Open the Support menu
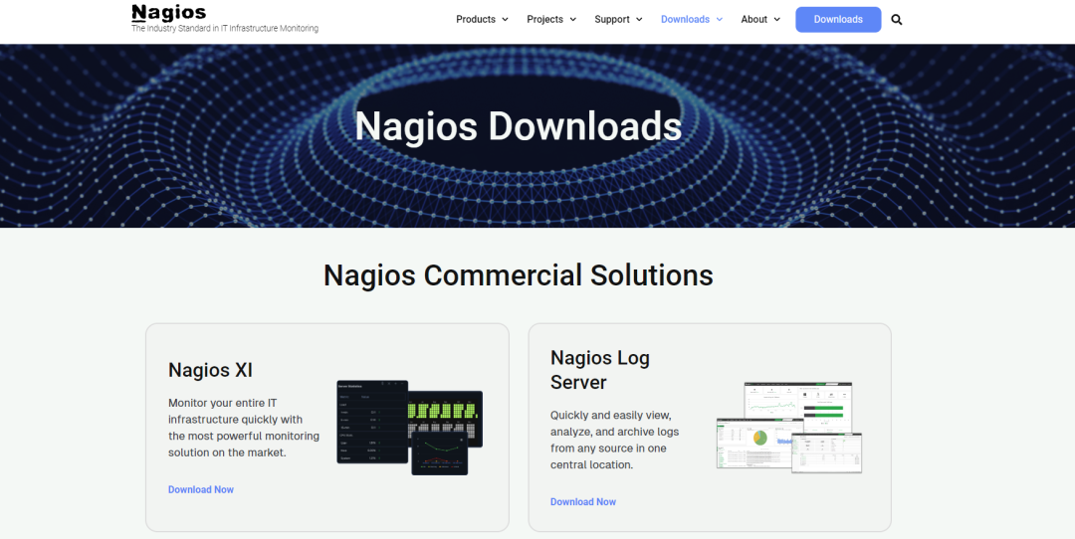 coord(612,19)
